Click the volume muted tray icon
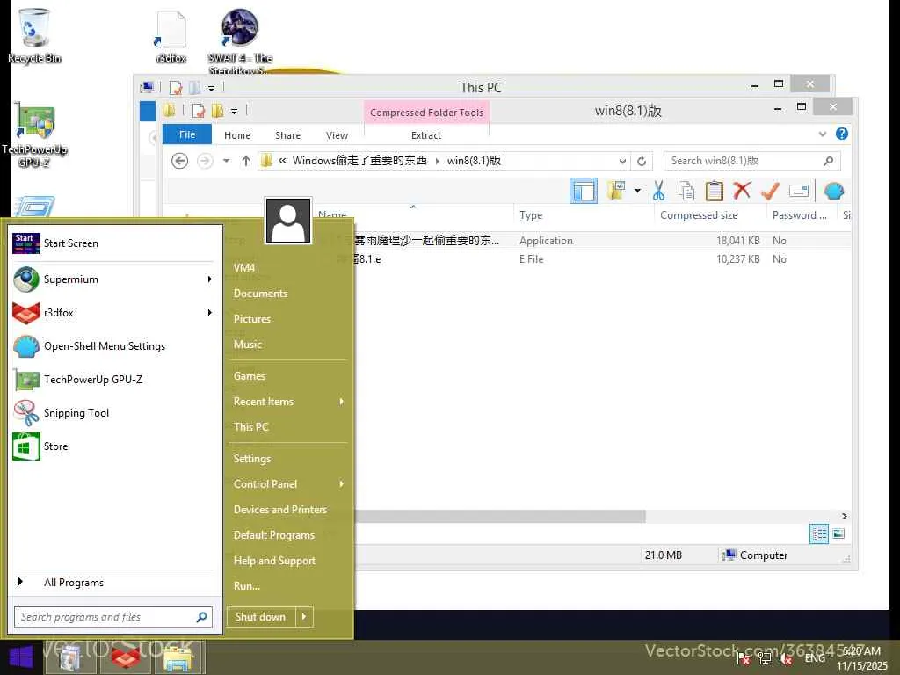This screenshot has height=675, width=900. click(x=785, y=658)
